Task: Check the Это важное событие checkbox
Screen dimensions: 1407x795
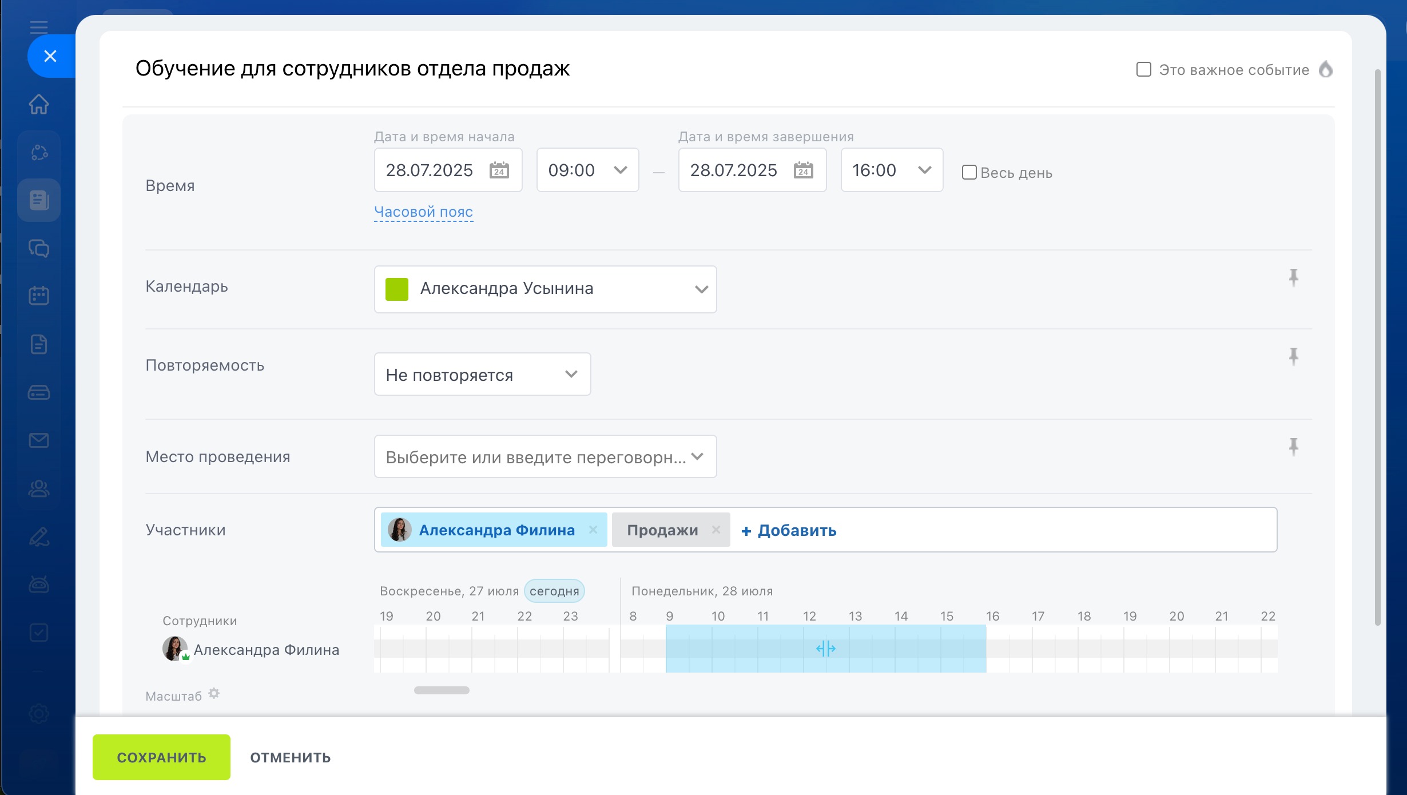Action: (x=1143, y=69)
